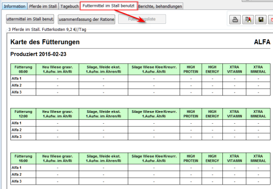Click XTRA VITAMIN header in 08:00 table
The image size is (273, 189).
(234, 69)
